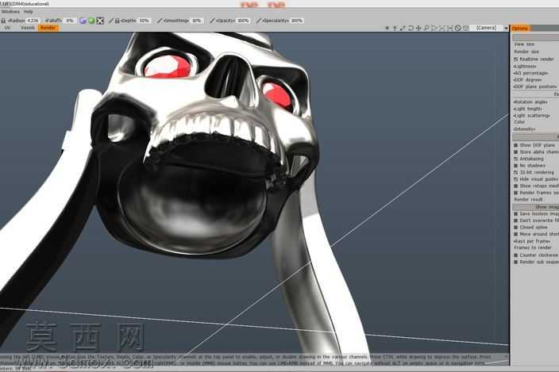Toggle the lock icon beside Depth
Viewport: 559px width, 372px height.
(117, 21)
